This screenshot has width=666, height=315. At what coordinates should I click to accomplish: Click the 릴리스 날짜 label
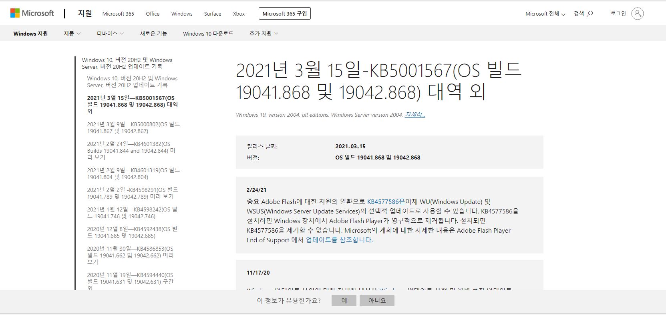262,147
